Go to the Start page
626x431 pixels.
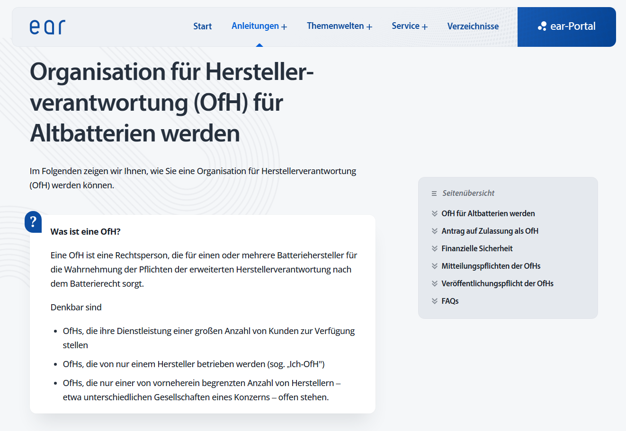pyautogui.click(x=202, y=26)
